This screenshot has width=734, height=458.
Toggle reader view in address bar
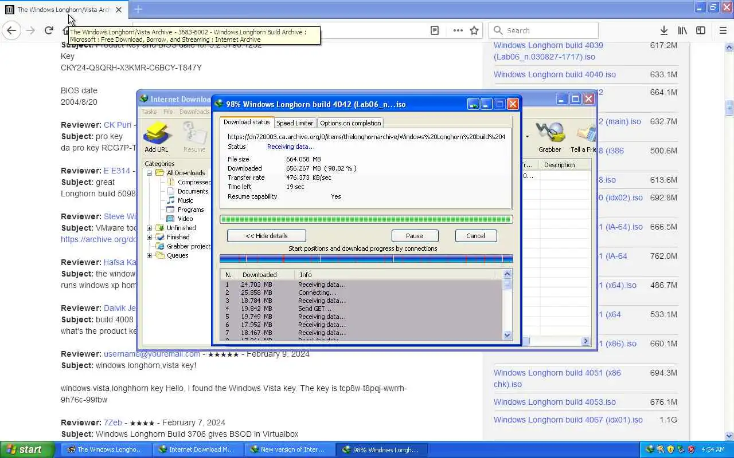435,30
